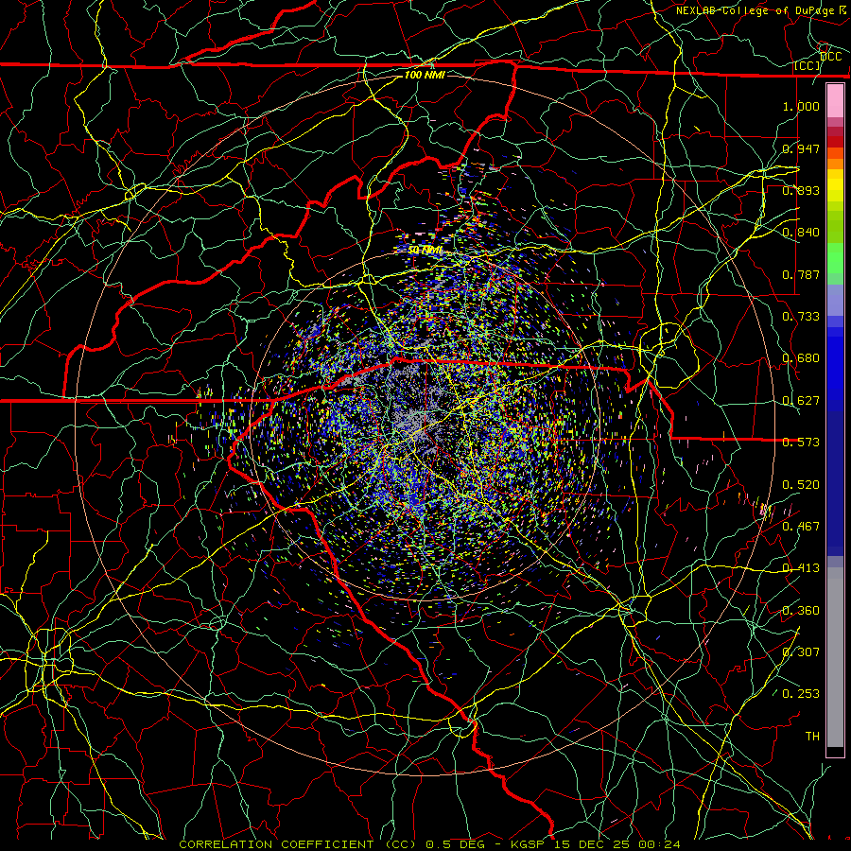Click the 0.253 scale value
The height and width of the screenshot is (851, 851).
[x=801, y=694]
